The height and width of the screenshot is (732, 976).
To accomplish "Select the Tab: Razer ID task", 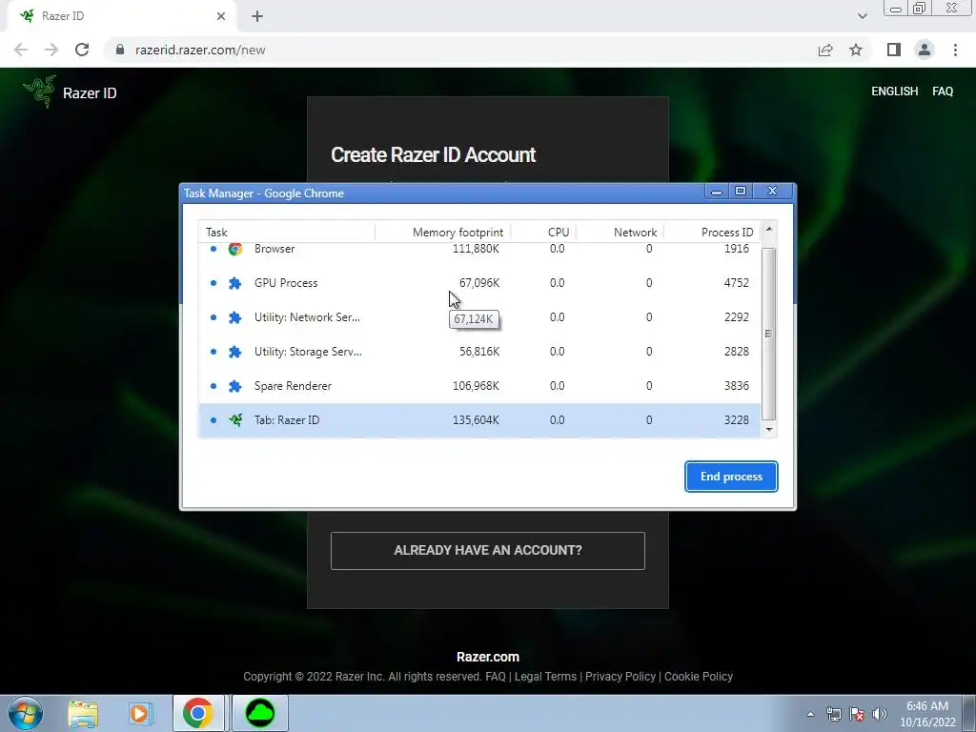I will point(479,420).
